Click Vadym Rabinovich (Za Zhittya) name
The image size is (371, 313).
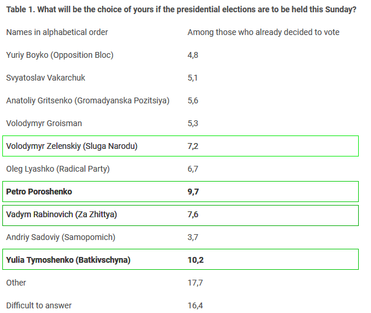click(61, 214)
